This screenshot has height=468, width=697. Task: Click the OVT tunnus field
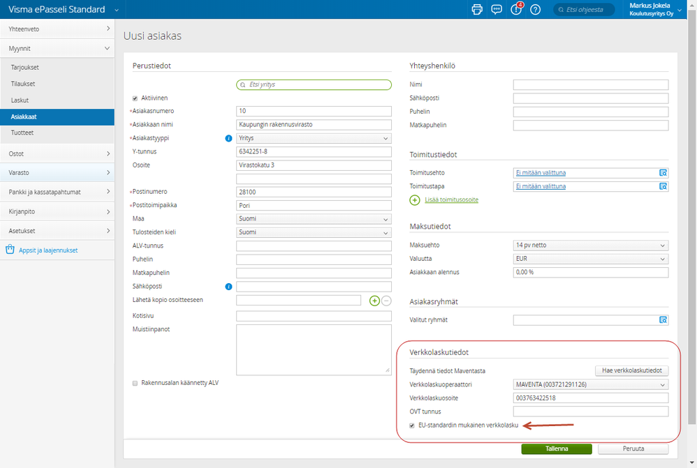(x=591, y=412)
